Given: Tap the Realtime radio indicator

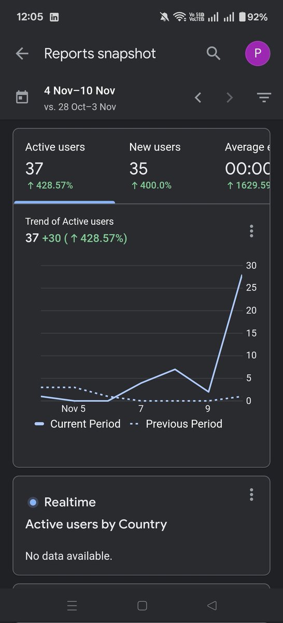Looking at the screenshot, I should point(33,502).
